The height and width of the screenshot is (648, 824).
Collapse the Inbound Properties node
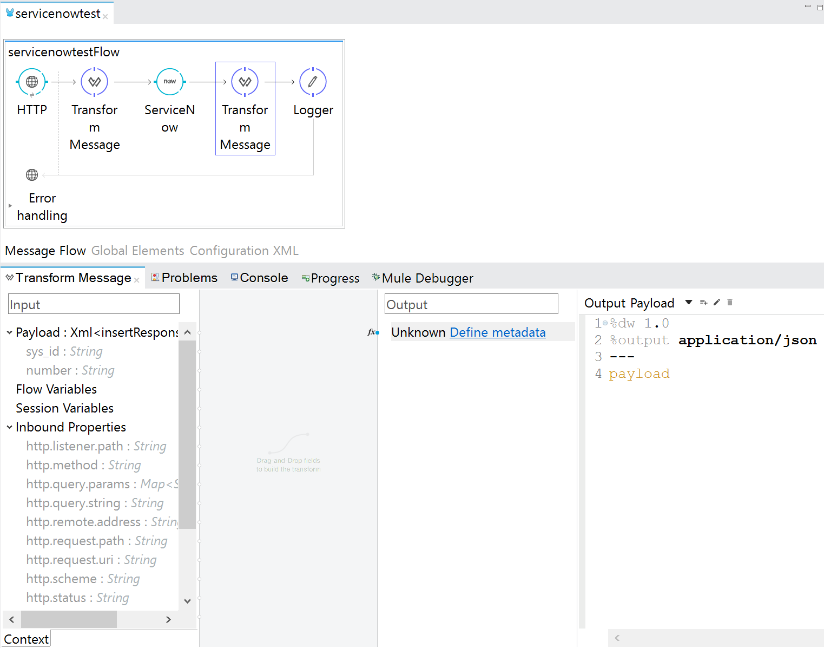[10, 427]
